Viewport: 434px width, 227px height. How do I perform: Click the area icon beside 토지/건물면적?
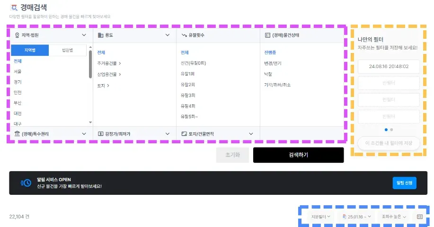click(x=184, y=134)
